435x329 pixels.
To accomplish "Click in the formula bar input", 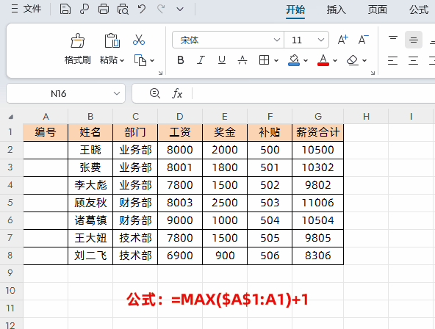I will (x=314, y=93).
